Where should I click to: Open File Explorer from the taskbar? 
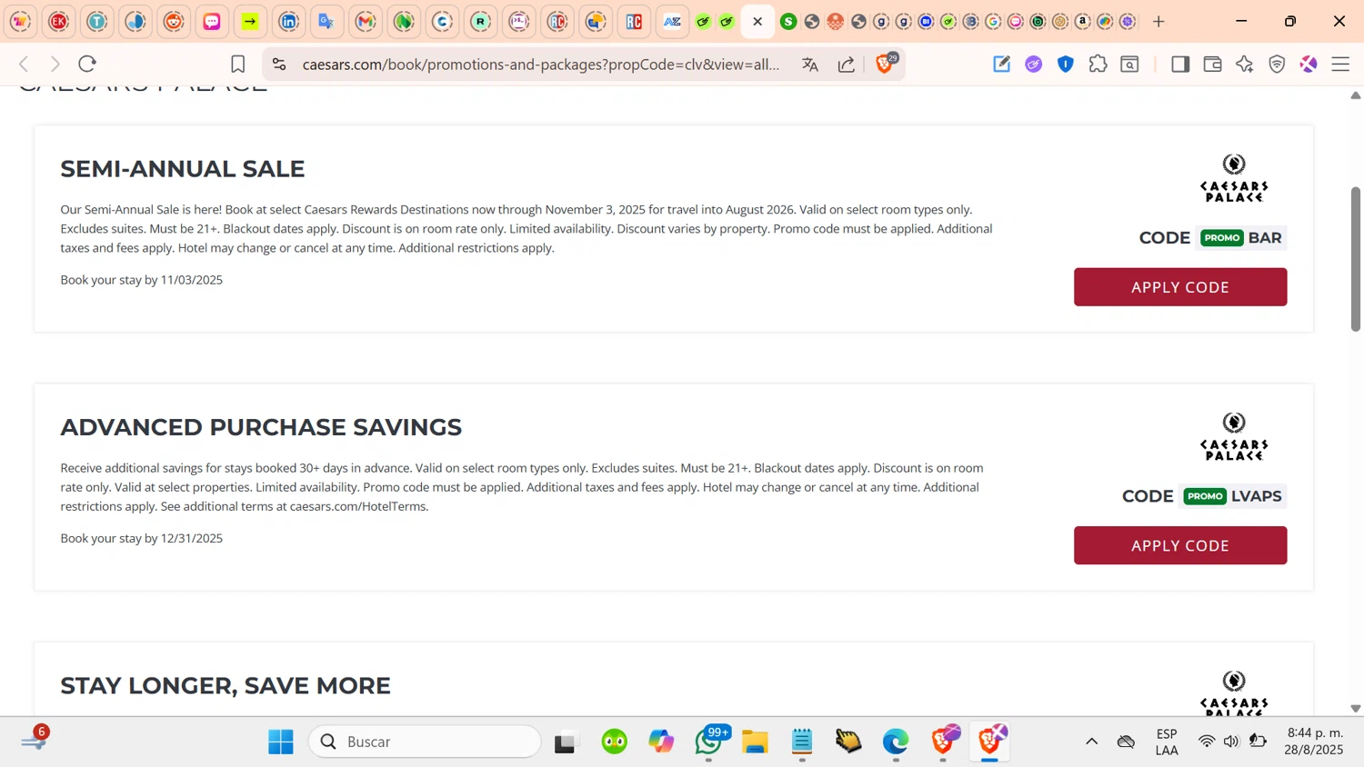click(755, 742)
